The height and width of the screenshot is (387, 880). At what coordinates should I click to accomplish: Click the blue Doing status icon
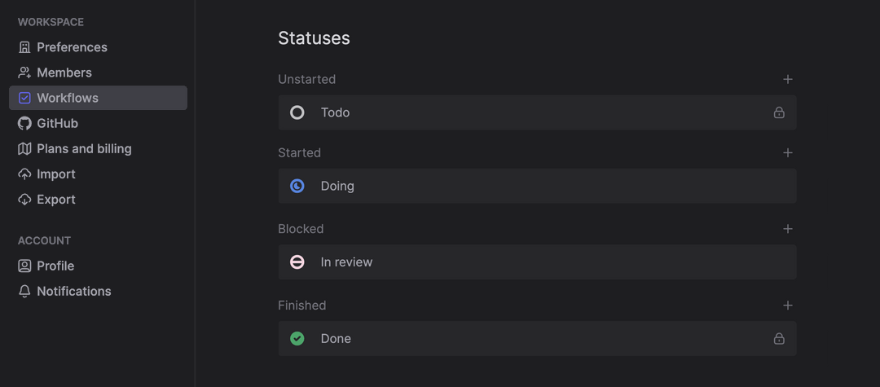point(297,186)
